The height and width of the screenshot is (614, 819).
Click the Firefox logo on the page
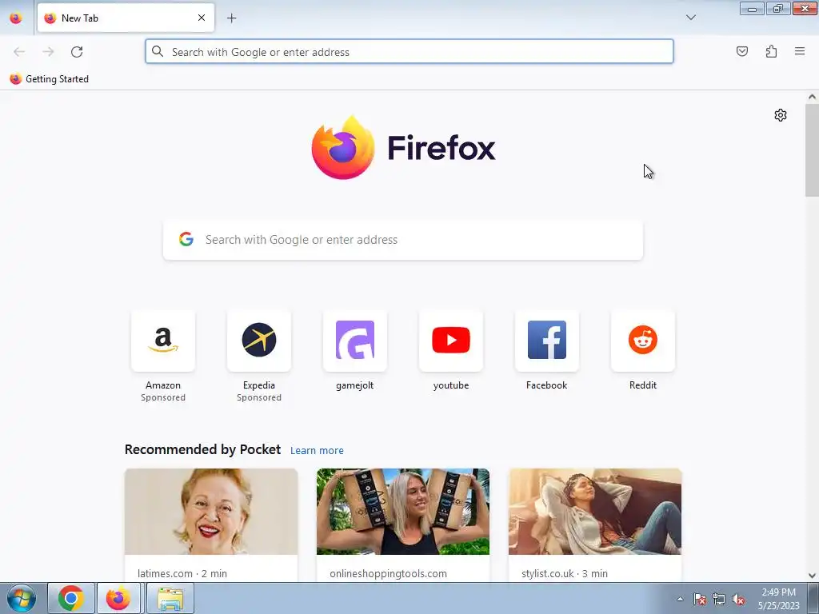coord(403,147)
